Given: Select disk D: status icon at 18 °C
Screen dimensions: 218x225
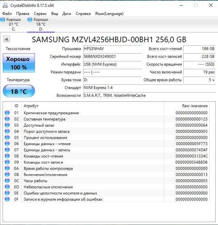Looking at the screenshot, I should coord(30,19).
